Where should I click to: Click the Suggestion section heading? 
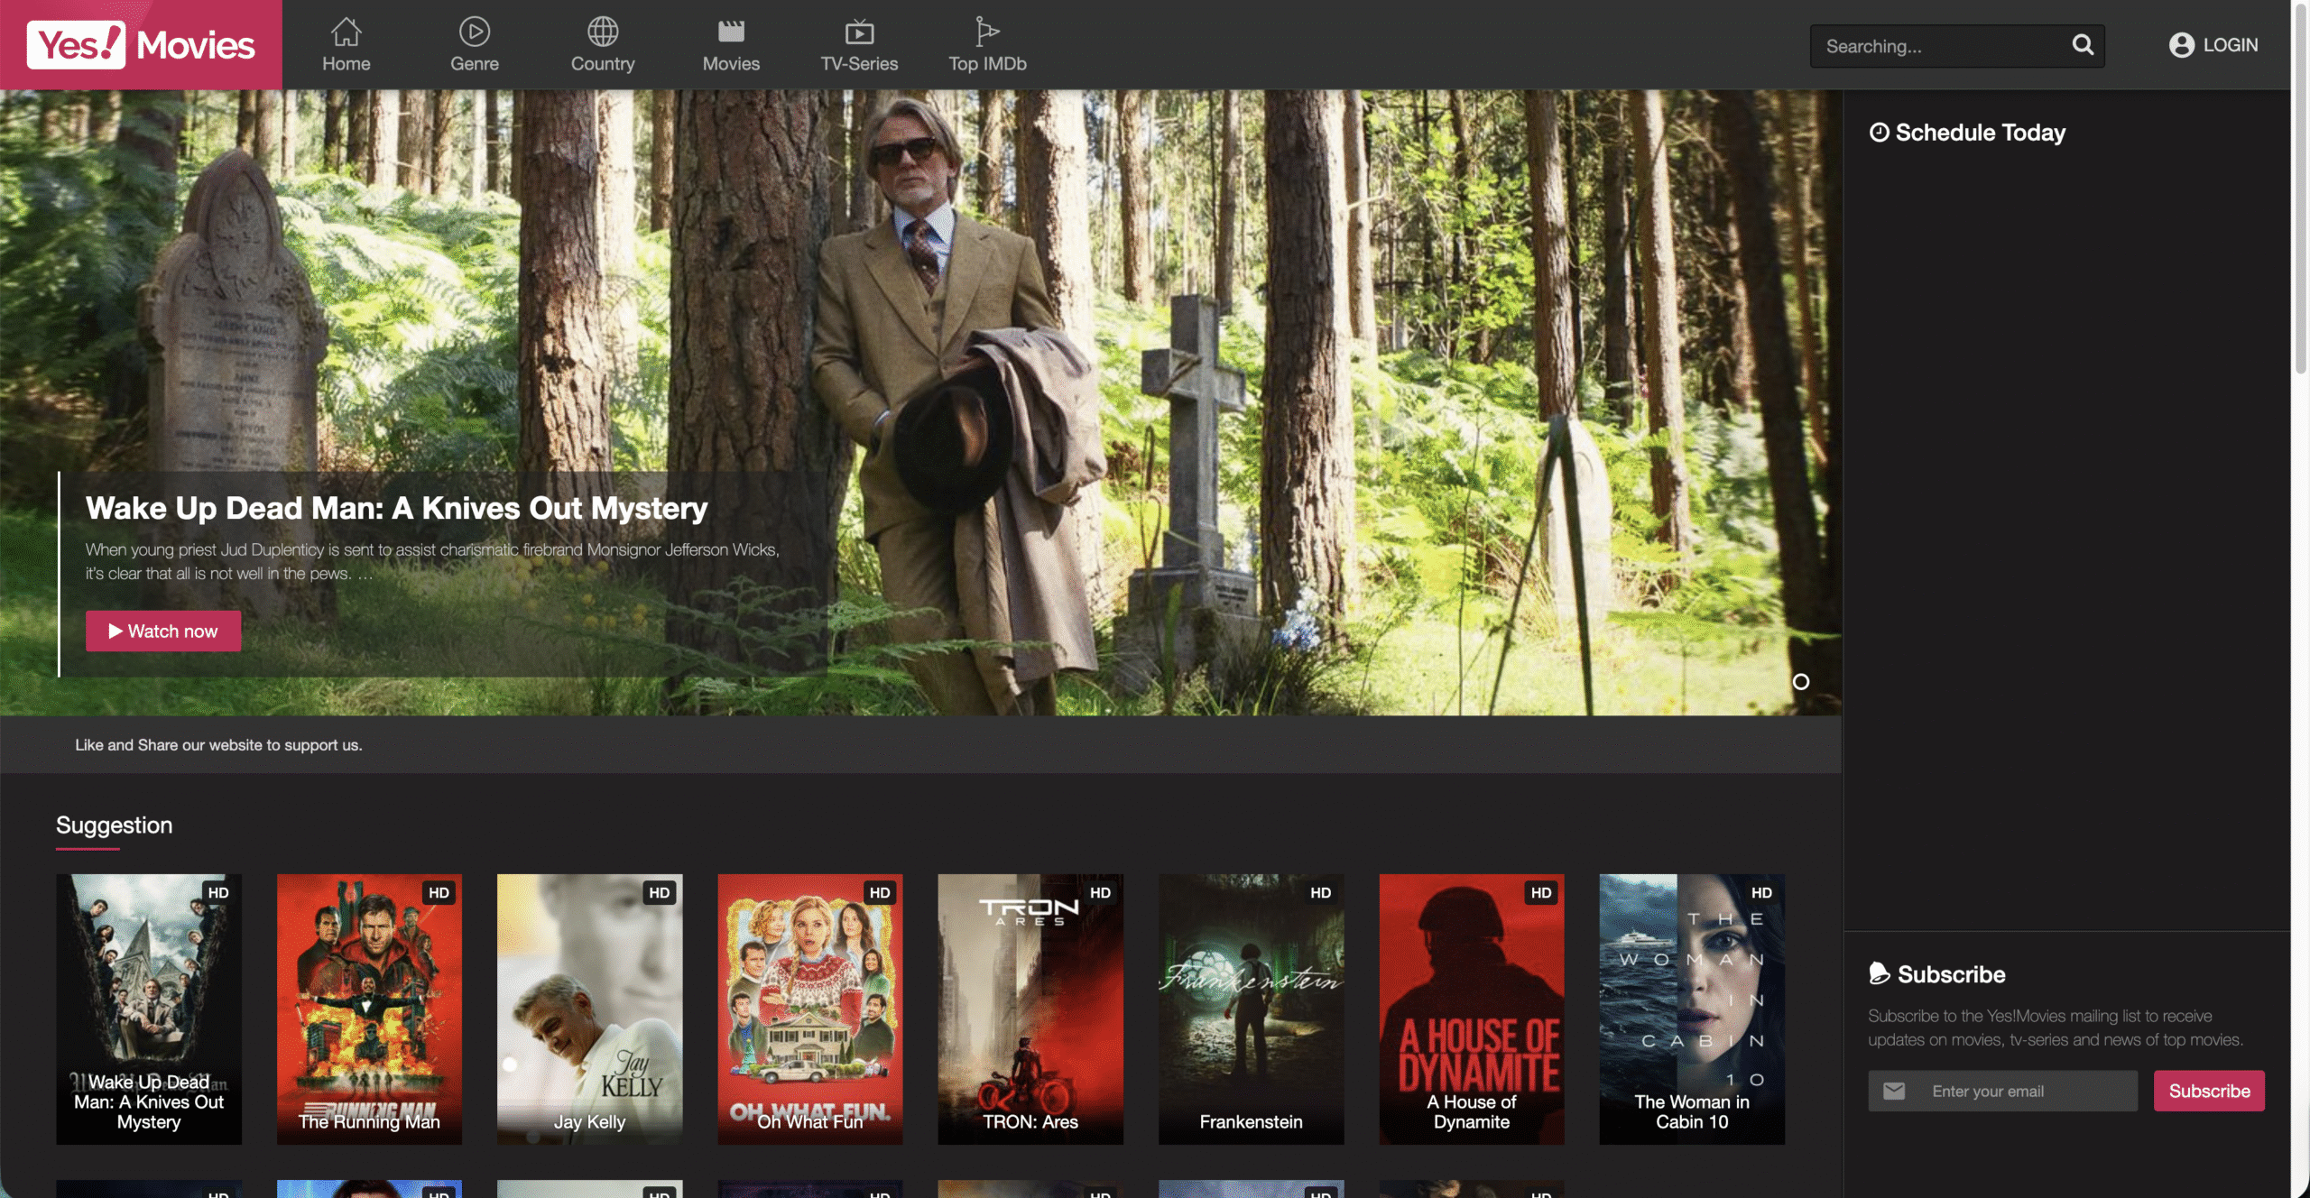point(114,825)
